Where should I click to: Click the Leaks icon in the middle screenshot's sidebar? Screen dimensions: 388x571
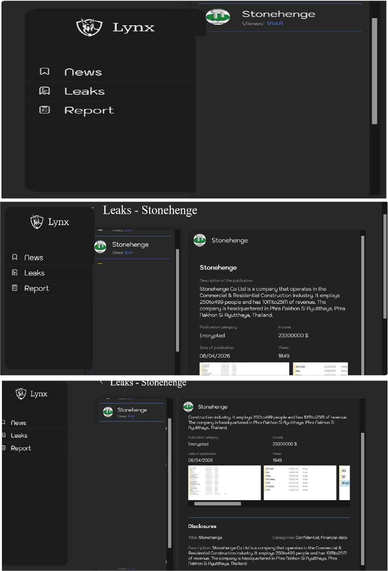(15, 273)
